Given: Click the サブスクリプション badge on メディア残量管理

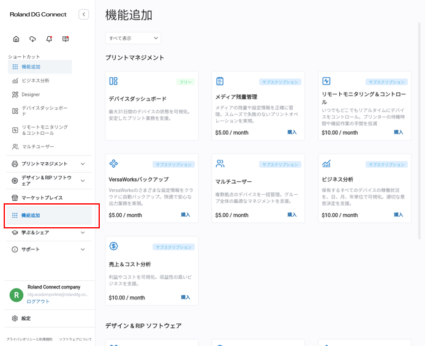Looking at the screenshot, I should click(280, 82).
